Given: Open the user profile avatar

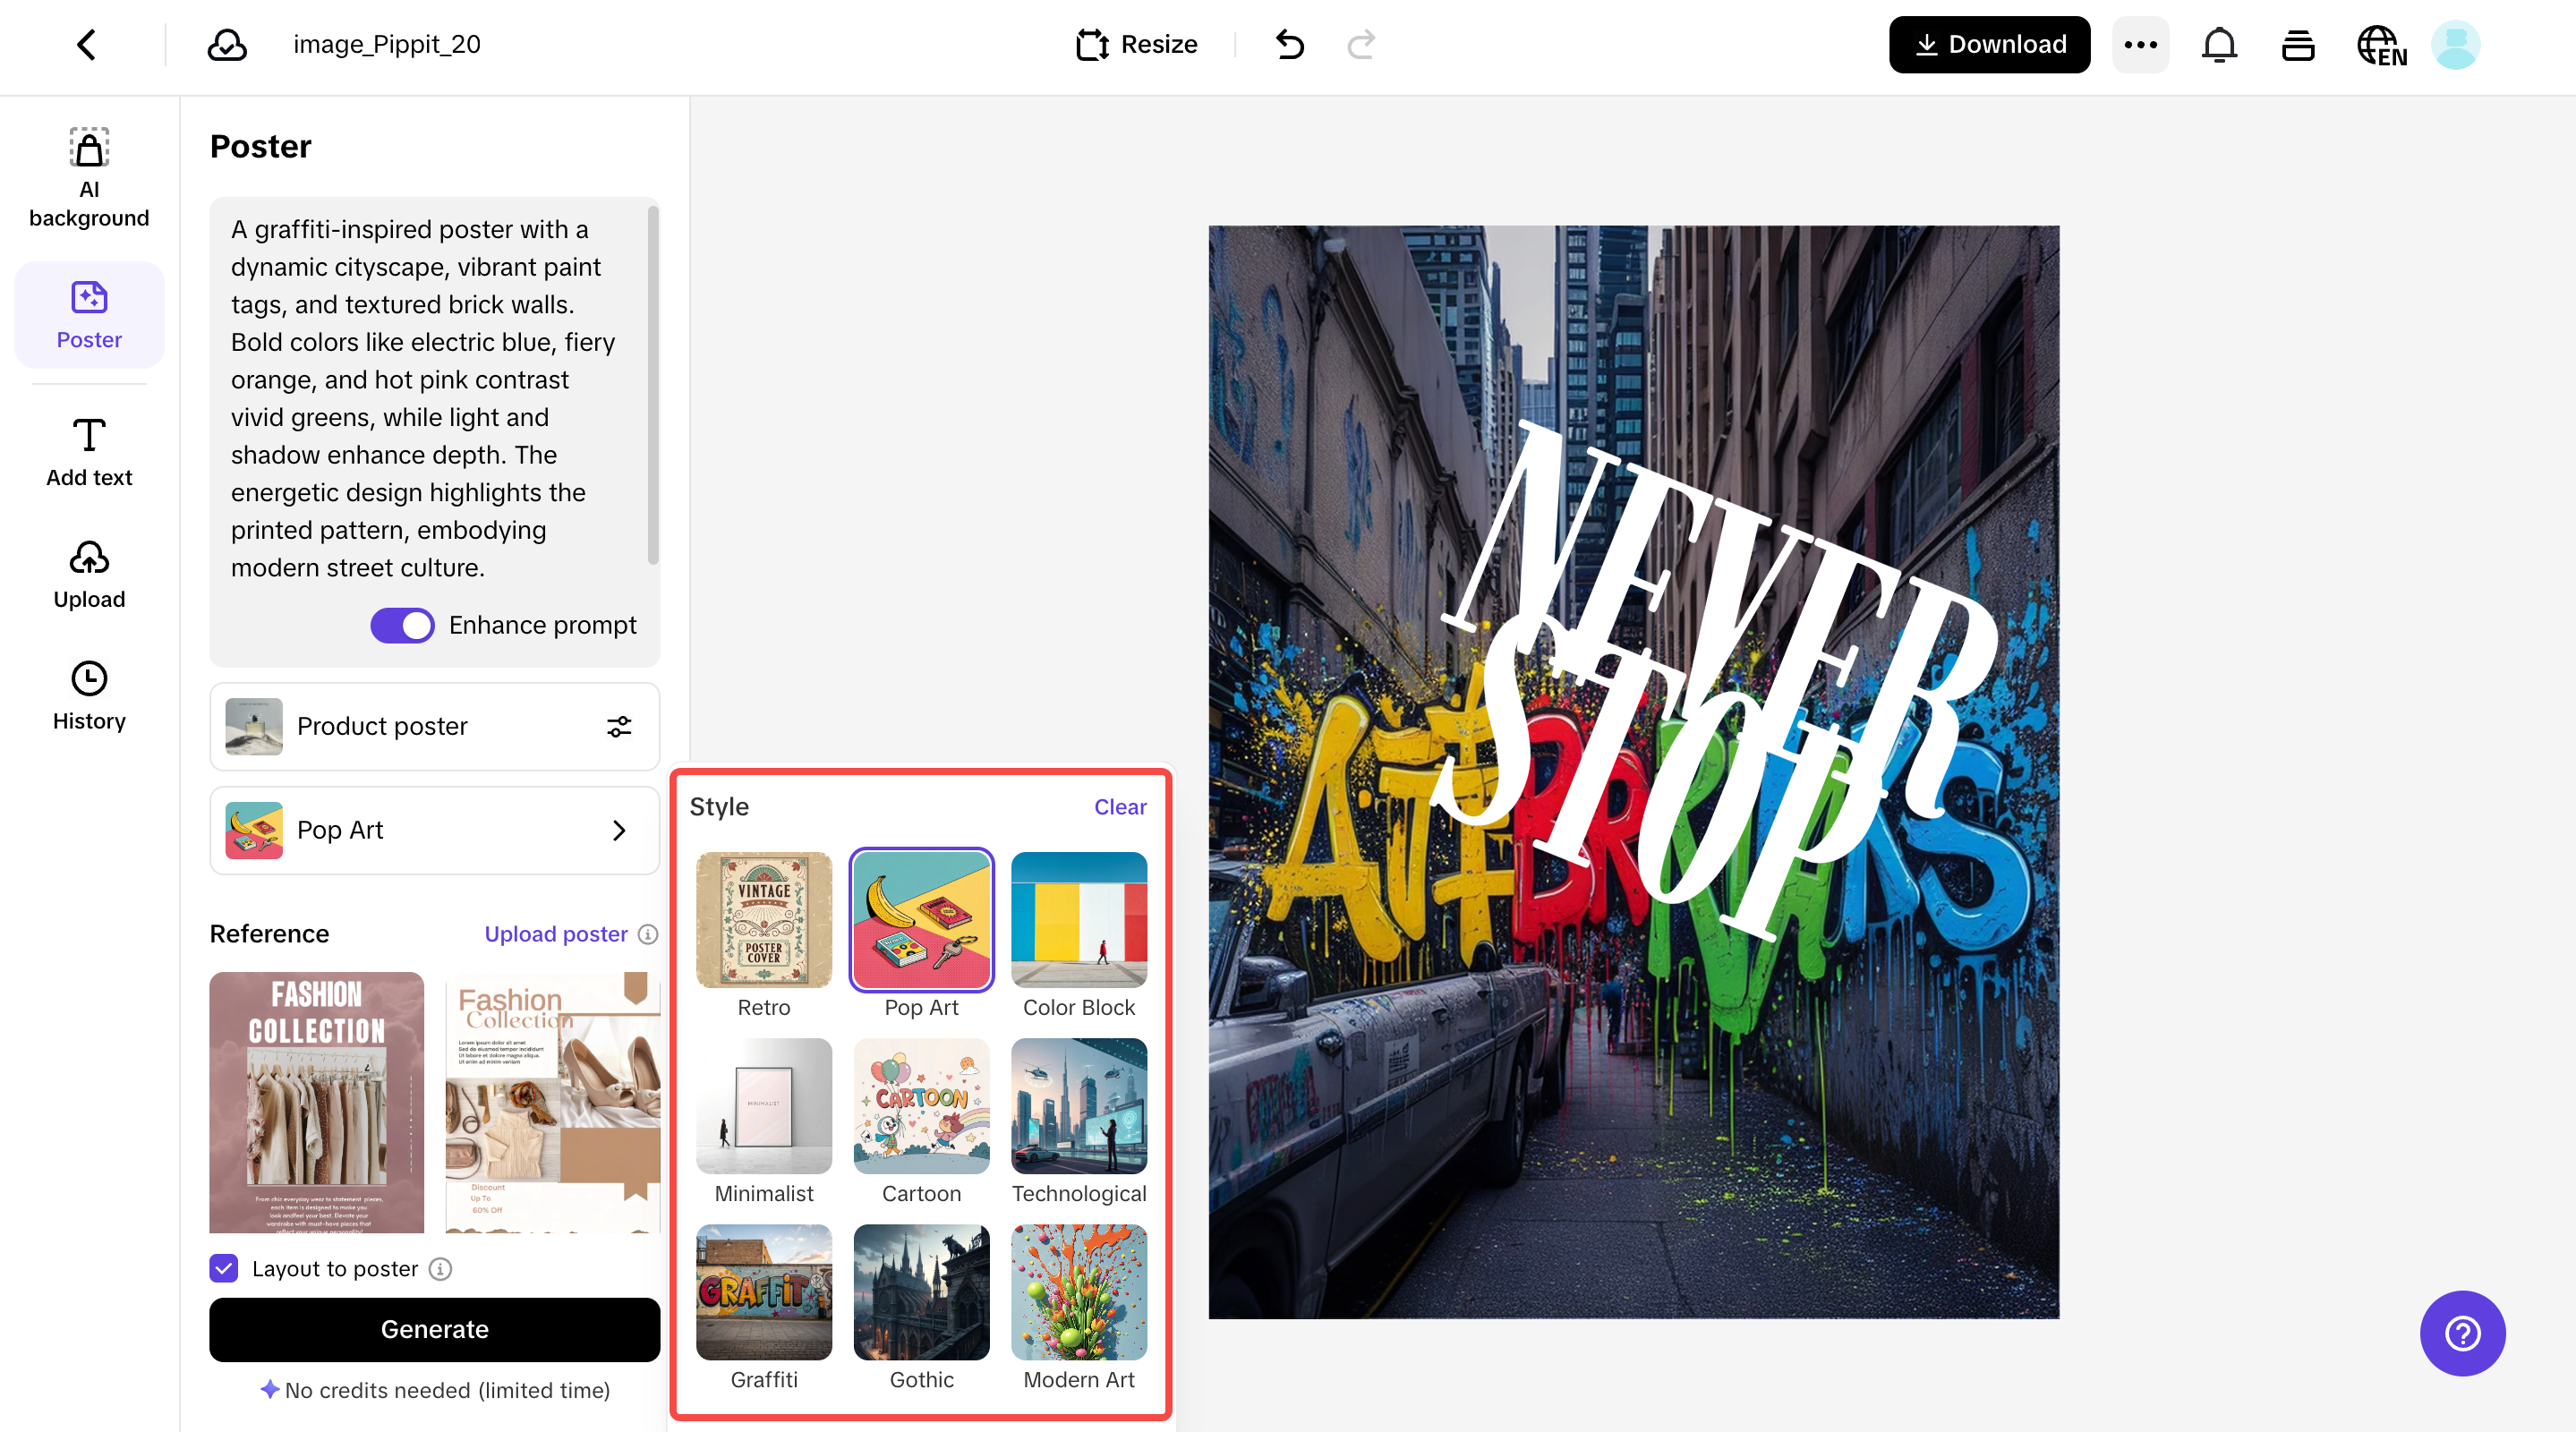Looking at the screenshot, I should tap(2457, 44).
